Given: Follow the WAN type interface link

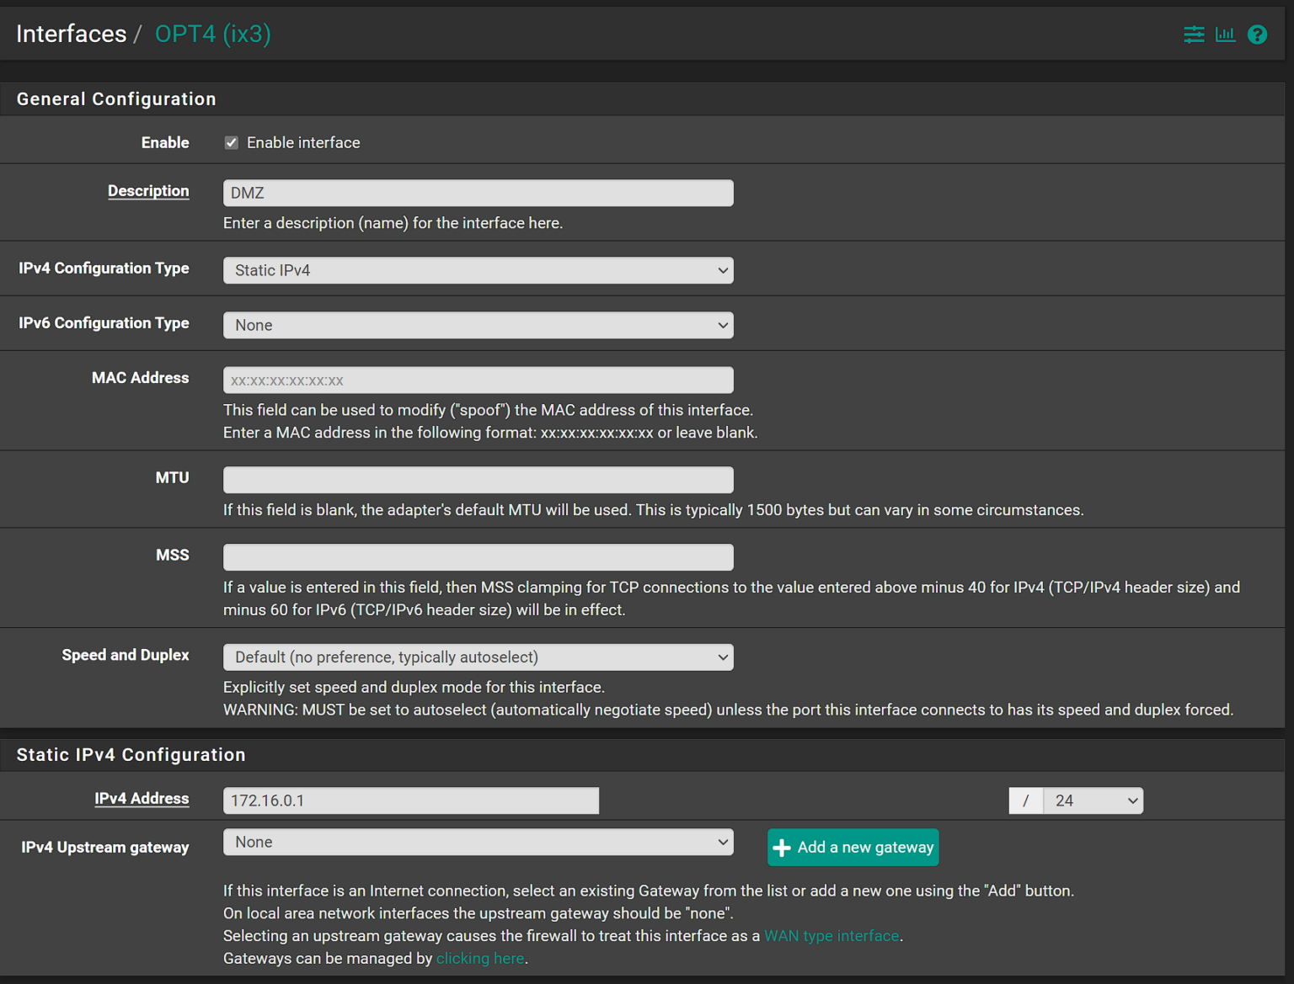Looking at the screenshot, I should [x=831, y=935].
